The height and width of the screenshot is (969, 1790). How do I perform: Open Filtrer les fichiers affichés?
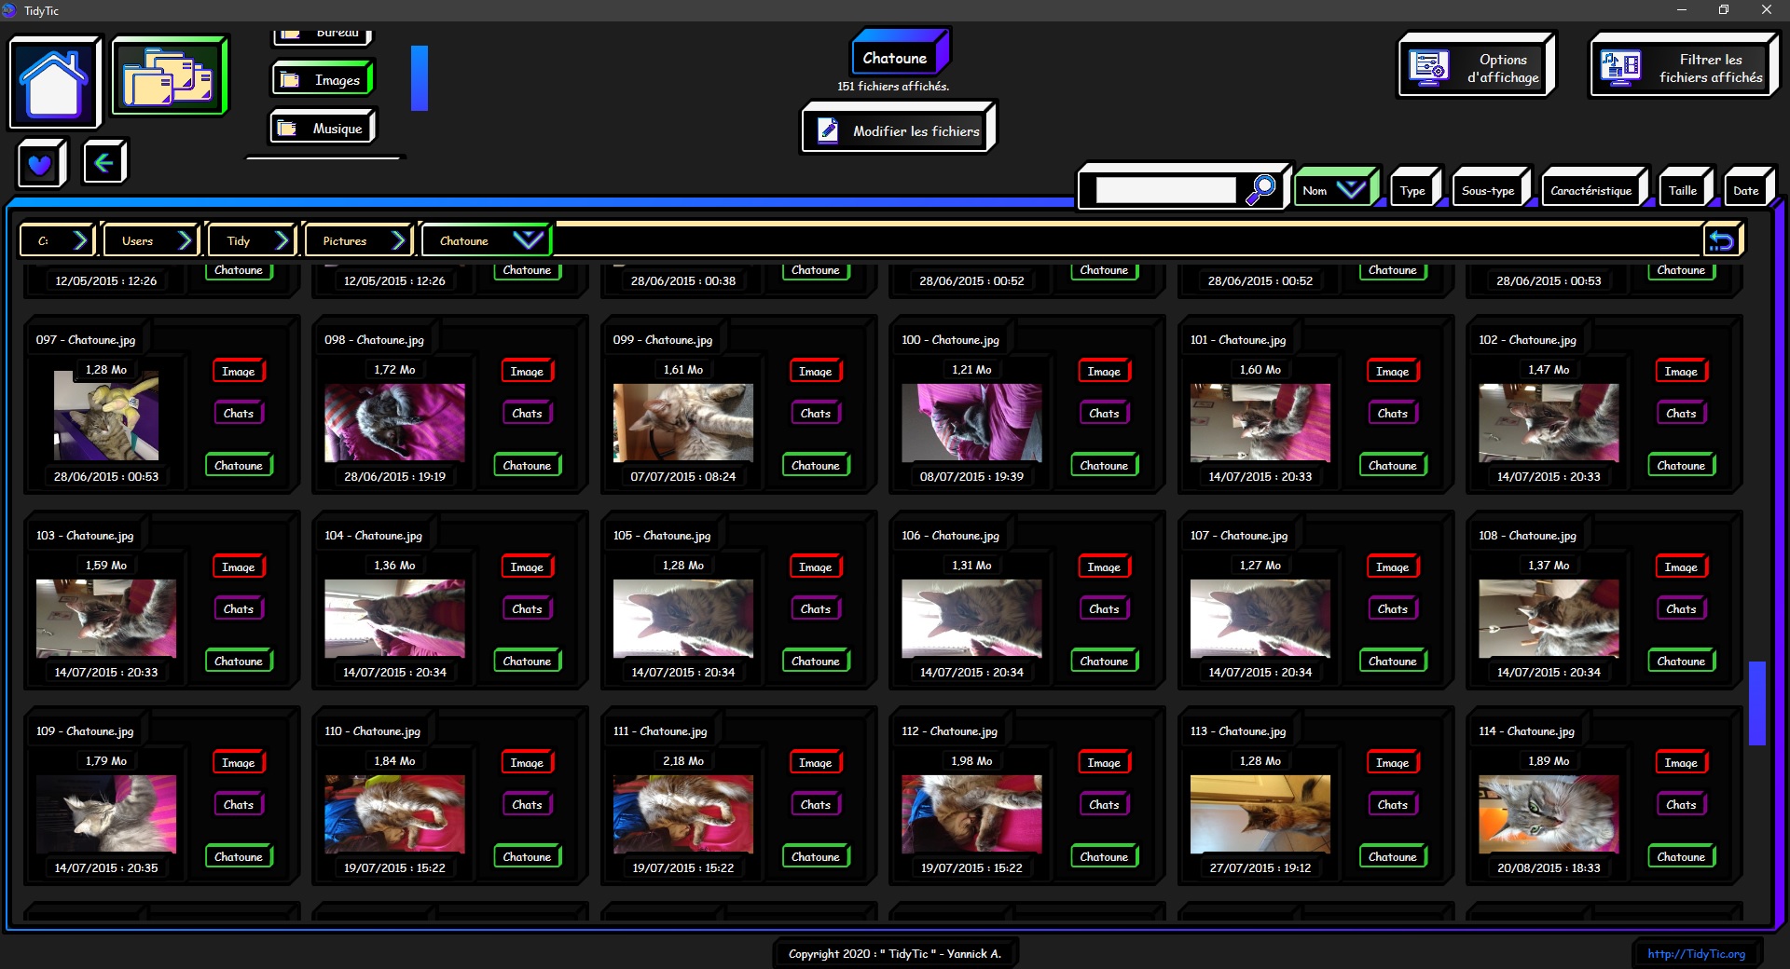coord(1684,67)
